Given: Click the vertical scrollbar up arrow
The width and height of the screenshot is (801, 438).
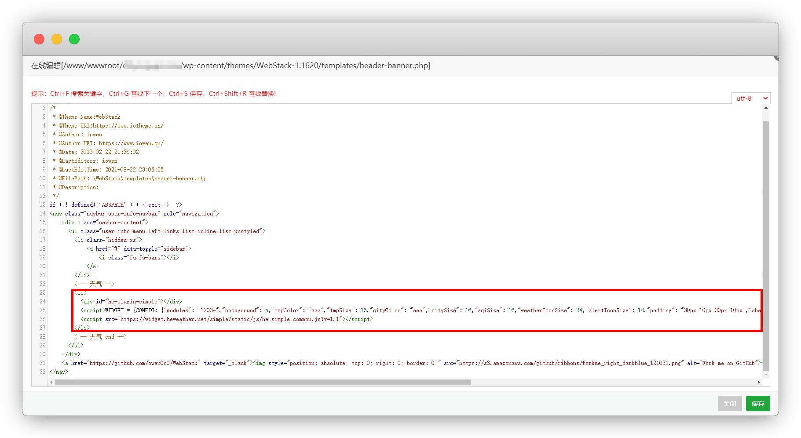Looking at the screenshot, I should click(766, 108).
